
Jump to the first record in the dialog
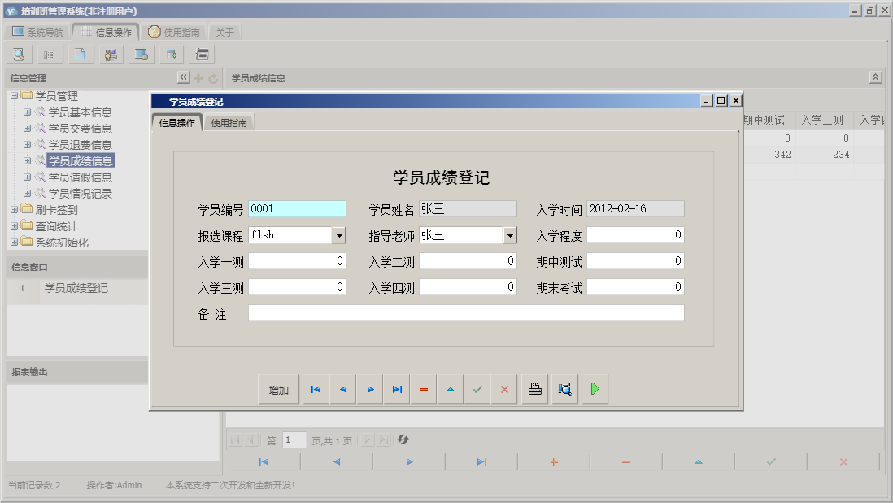[316, 388]
